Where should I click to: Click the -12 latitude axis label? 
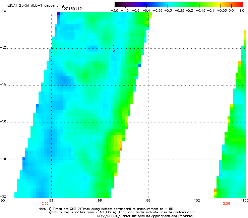(x=3, y=48)
